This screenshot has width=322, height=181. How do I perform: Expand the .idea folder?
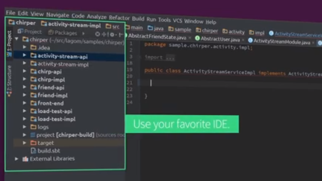point(24,47)
